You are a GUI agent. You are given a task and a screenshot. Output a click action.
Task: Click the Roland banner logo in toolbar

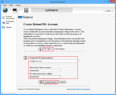click(52, 10)
